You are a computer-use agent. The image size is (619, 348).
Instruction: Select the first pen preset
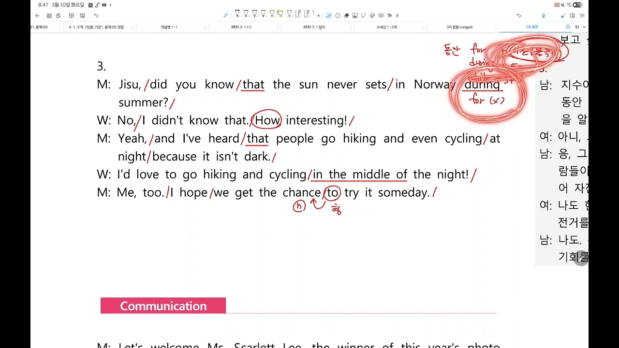(237, 14)
